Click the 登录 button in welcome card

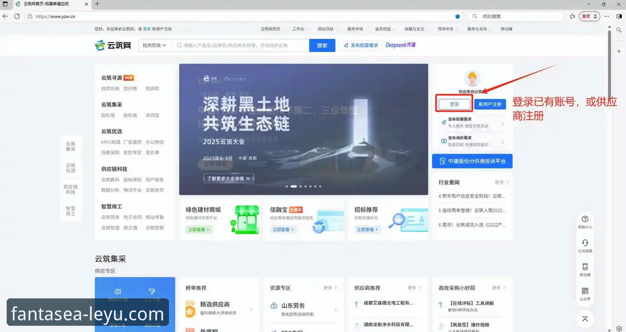455,104
